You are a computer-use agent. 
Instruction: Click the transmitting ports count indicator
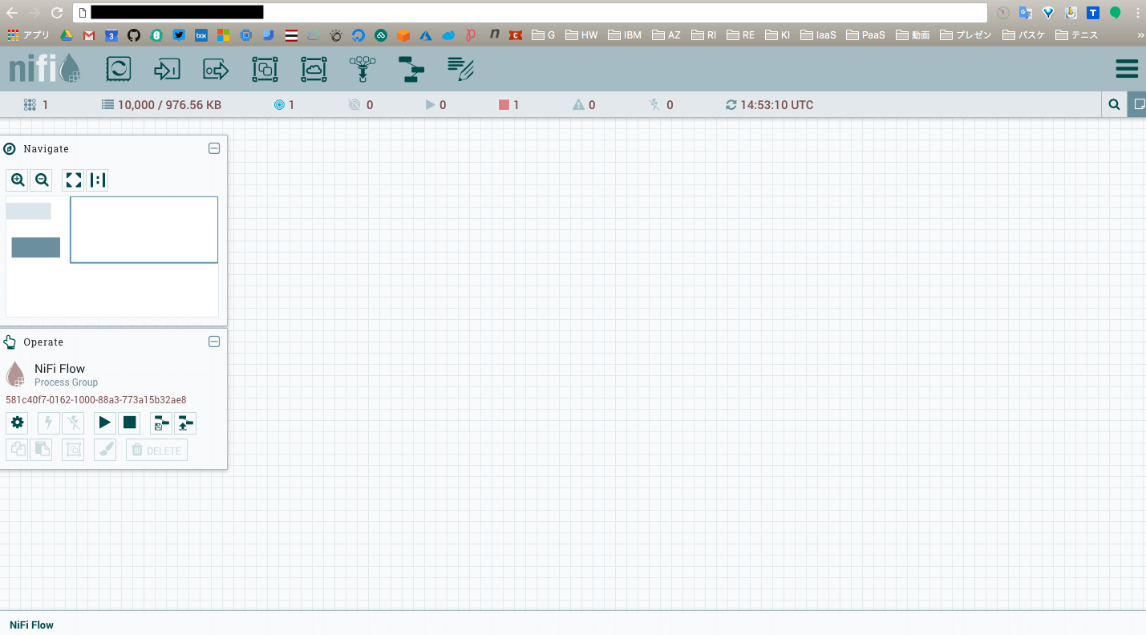[x=284, y=105]
